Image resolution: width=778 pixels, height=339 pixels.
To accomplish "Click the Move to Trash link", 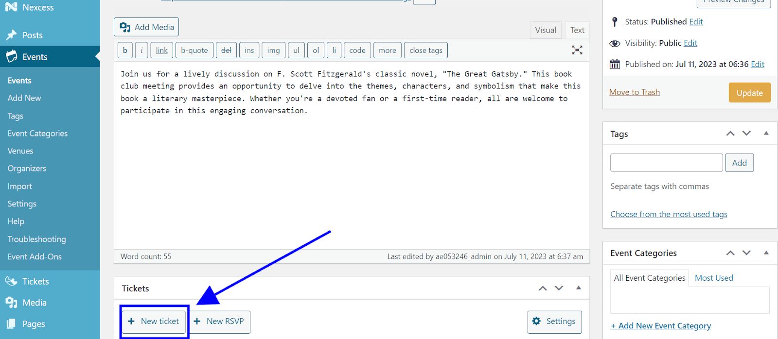I will 634,92.
